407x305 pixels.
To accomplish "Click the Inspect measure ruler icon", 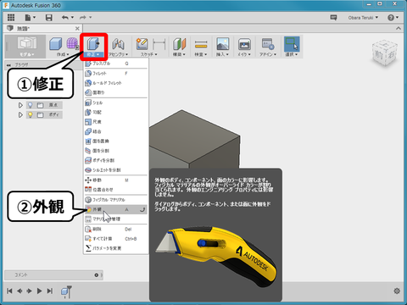I will tap(201, 44).
